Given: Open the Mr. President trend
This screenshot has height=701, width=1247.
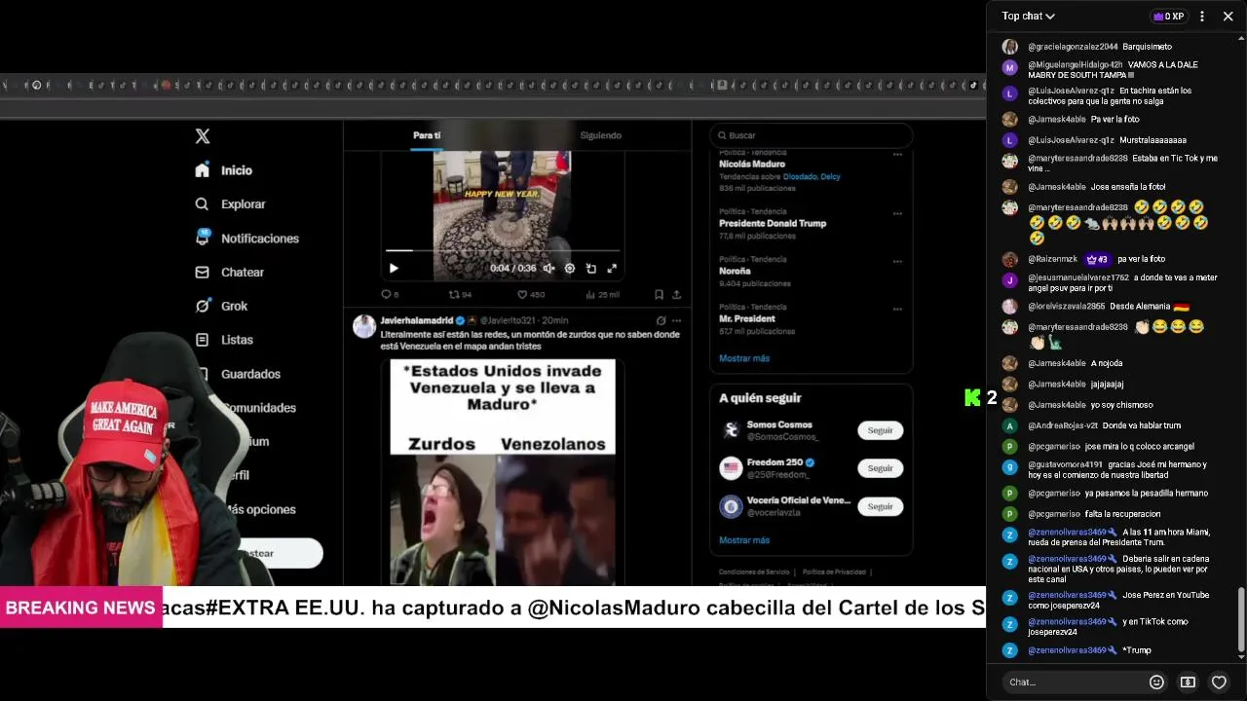Looking at the screenshot, I should tap(747, 318).
